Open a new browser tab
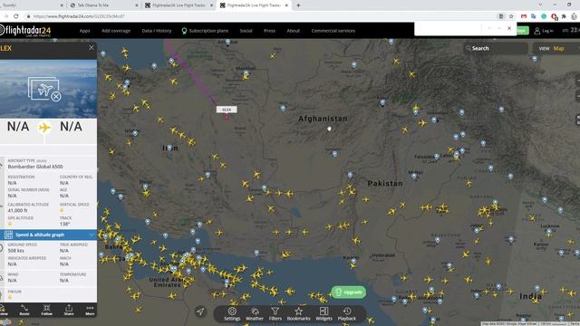The width and height of the screenshot is (580, 326). (x=298, y=5)
